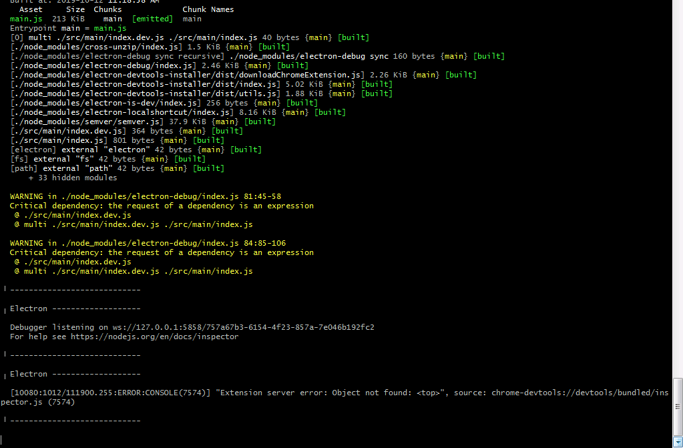The width and height of the screenshot is (683, 448).
Task: Click the electron-is-dev/index.js module line
Action: (164, 103)
